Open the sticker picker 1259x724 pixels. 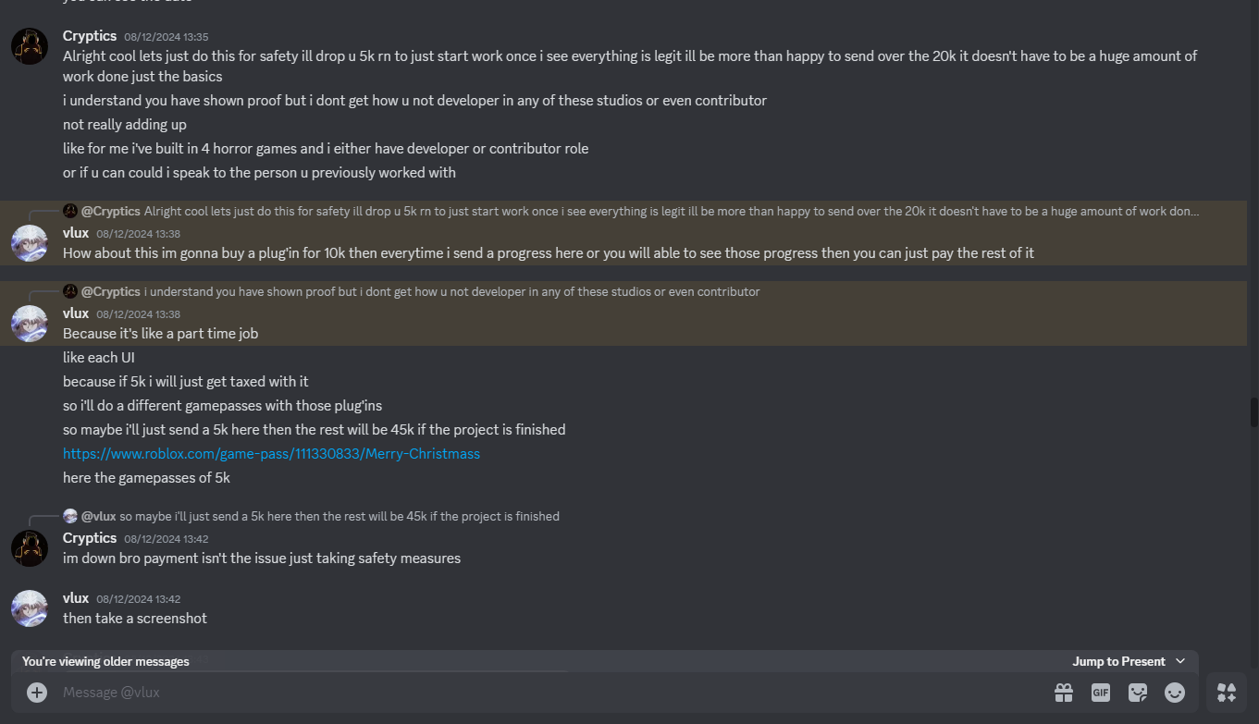pyautogui.click(x=1138, y=693)
